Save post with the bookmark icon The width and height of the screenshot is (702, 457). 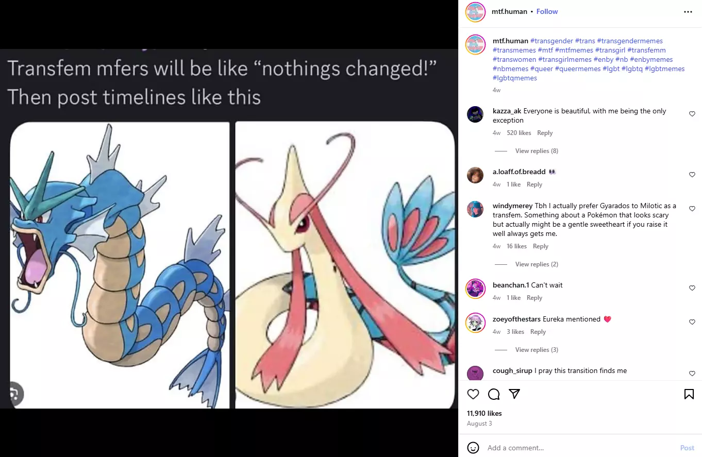tap(689, 394)
